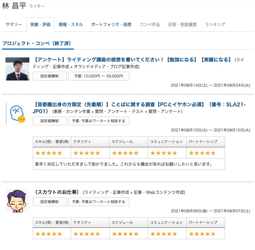Screen dimensions: 255x250
Task: Go to the コンペ作品 tab
Action: tap(150, 24)
